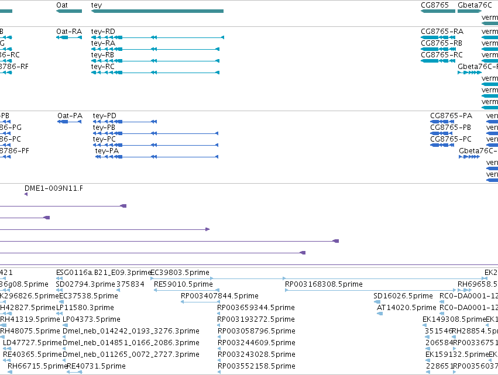
Task: Select the LP04373.5prime EST label
Action: coord(91,319)
